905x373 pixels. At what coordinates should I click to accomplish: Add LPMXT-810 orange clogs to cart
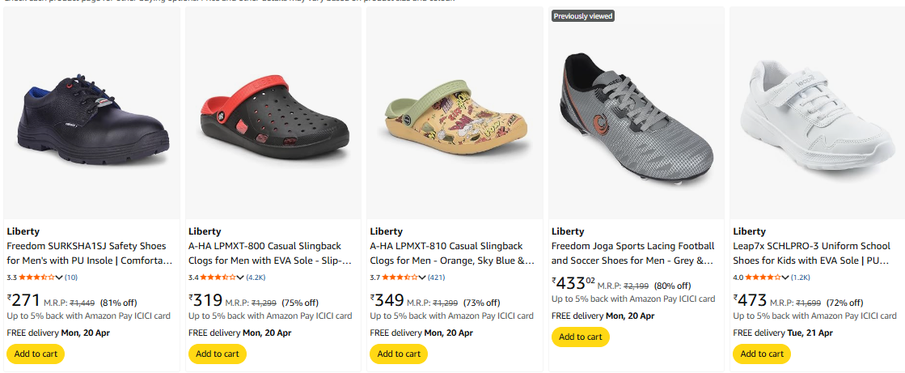pyautogui.click(x=399, y=354)
